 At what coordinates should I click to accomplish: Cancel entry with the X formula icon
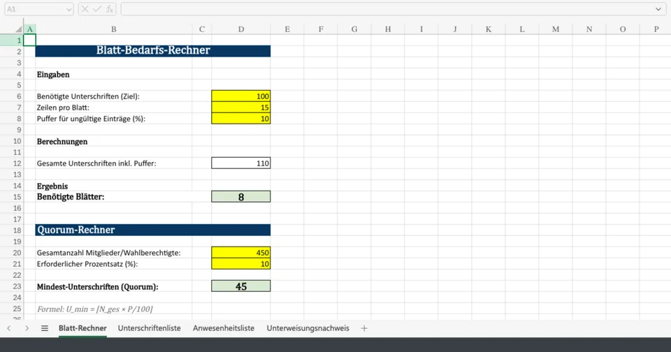coord(85,9)
